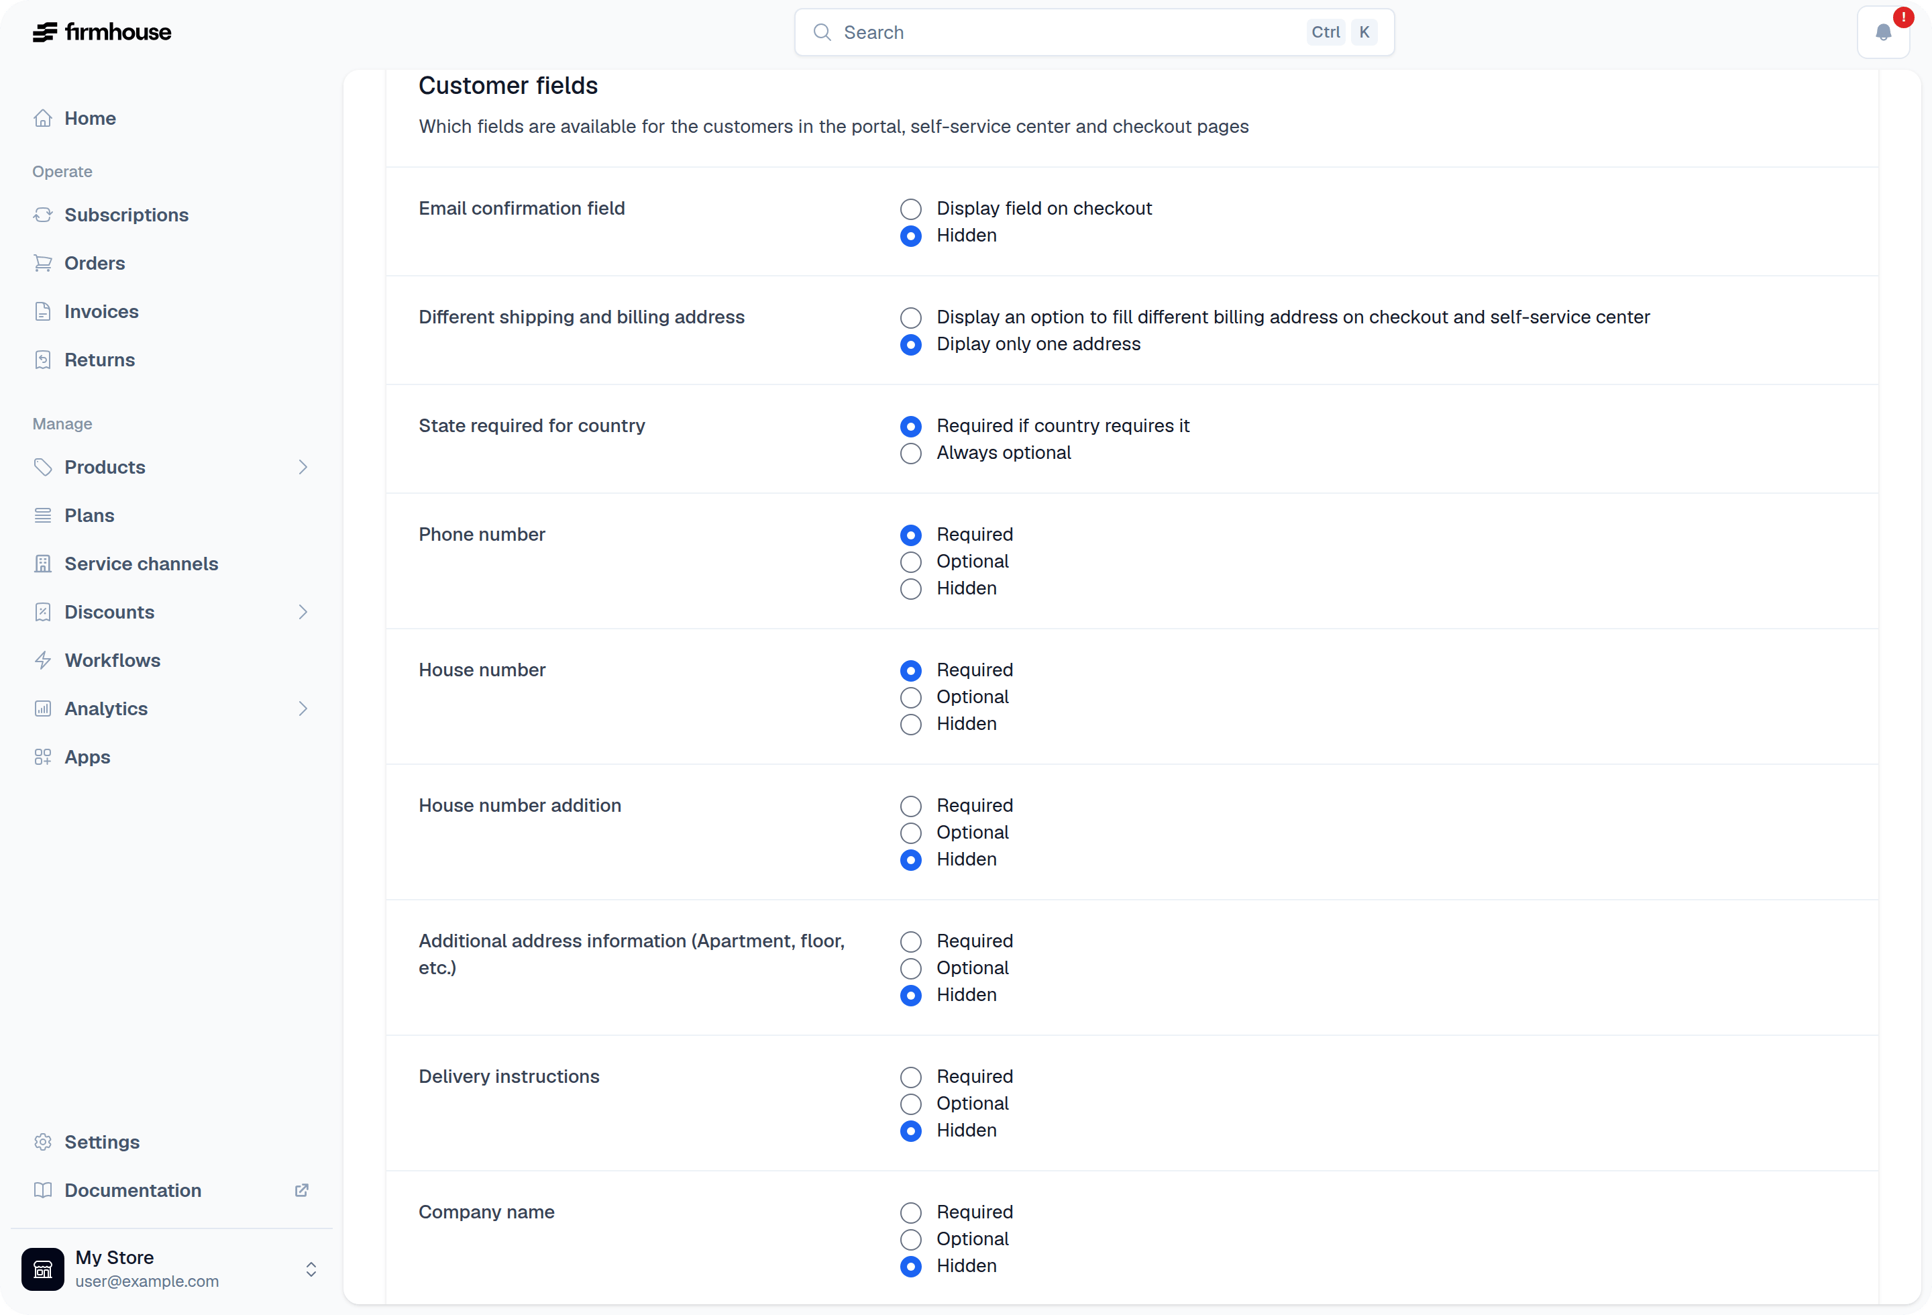Screen dimensions: 1932x1315
Task: Click the Subscriptions refresh icon
Action: [x=43, y=215]
